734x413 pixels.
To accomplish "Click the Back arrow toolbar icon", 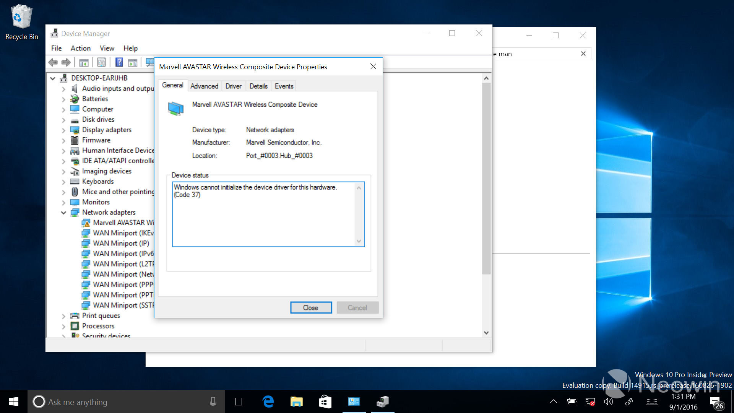I will click(53, 62).
